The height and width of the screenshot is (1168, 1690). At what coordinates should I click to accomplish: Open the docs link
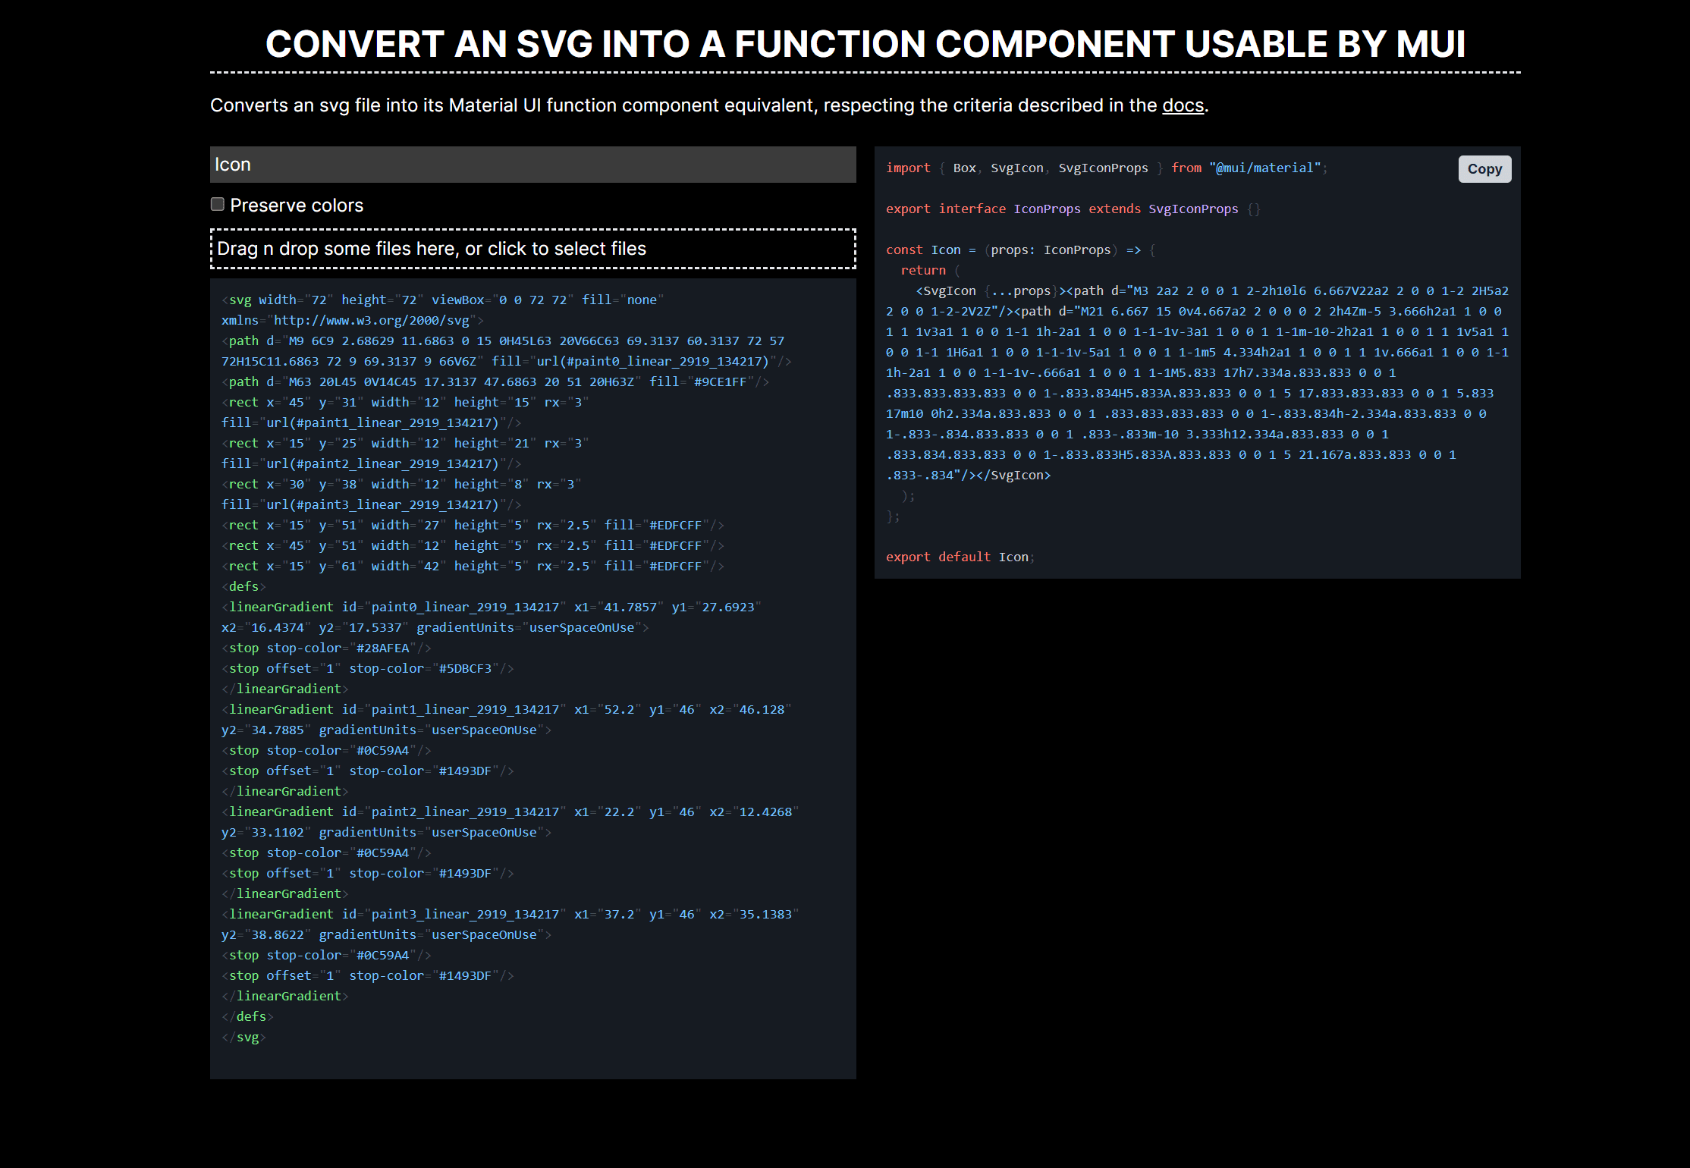pyautogui.click(x=1182, y=106)
